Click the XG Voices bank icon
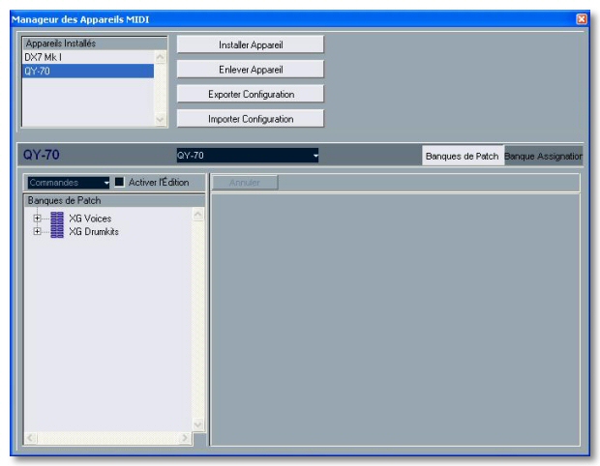 click(57, 218)
